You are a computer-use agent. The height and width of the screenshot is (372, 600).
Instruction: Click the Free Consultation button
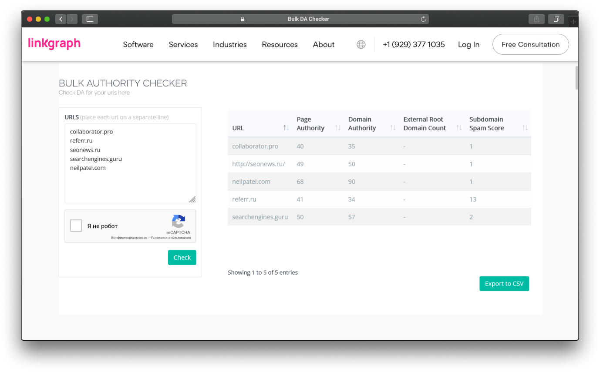click(530, 44)
